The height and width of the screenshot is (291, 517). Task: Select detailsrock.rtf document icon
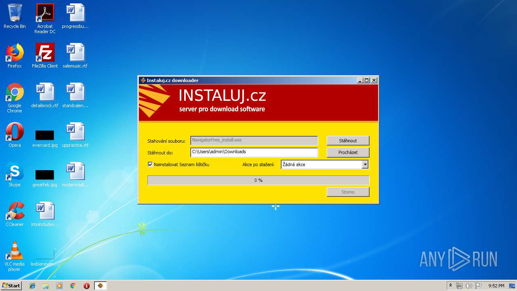tap(45, 95)
